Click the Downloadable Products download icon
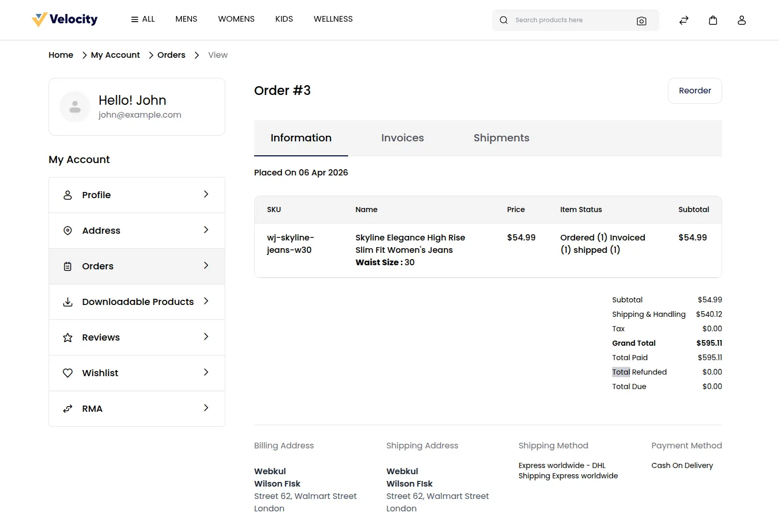This screenshot has height=516, width=779. (68, 301)
